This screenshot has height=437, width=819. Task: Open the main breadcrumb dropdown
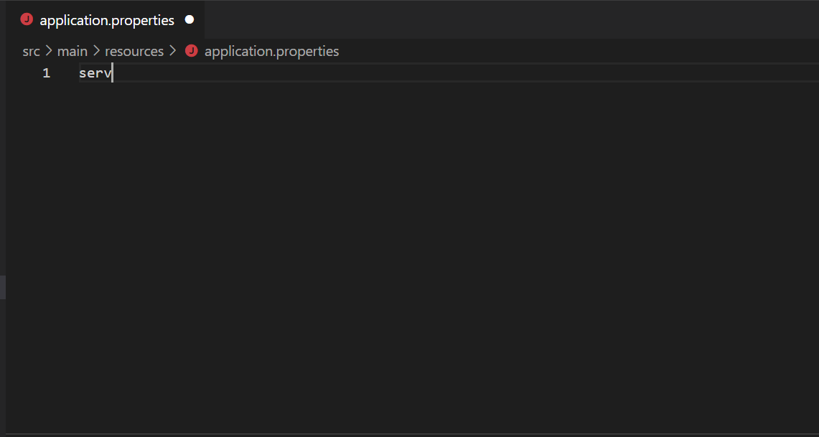coord(72,50)
